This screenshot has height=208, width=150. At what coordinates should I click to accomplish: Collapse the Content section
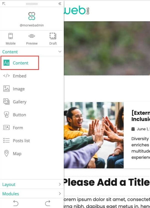(x=32, y=52)
